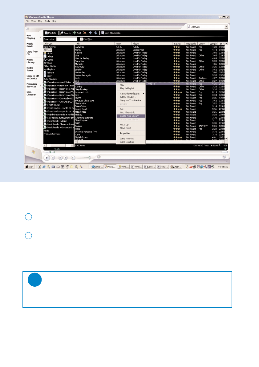Sort the list by the Genre column header
The image size is (259, 367).
point(203,43)
